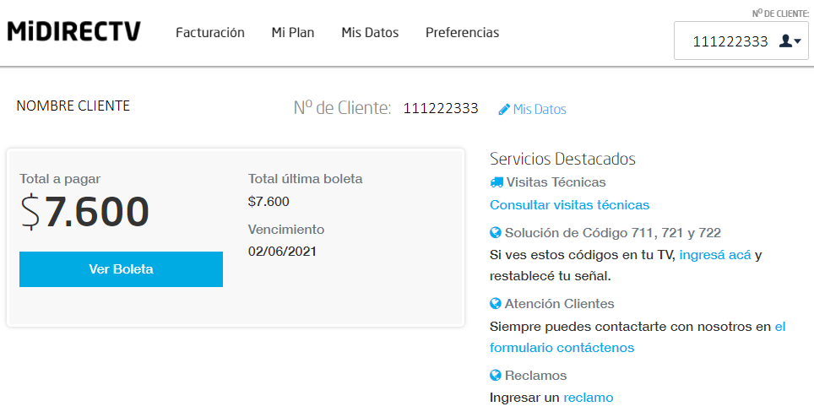Click the truck icon for Visitas Técnicas
This screenshot has width=814, height=412.
[x=497, y=182]
